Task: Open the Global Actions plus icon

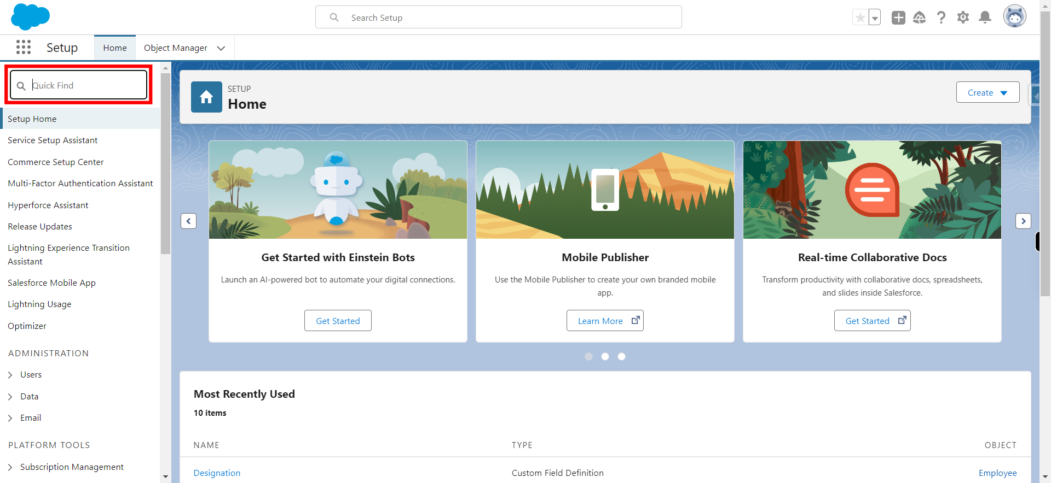Action: click(x=898, y=17)
